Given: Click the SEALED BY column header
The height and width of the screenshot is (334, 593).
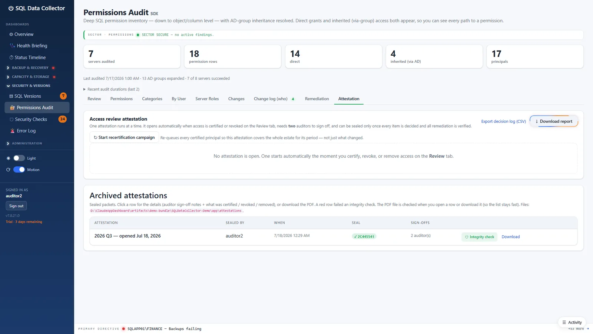Looking at the screenshot, I should pyautogui.click(x=235, y=223).
